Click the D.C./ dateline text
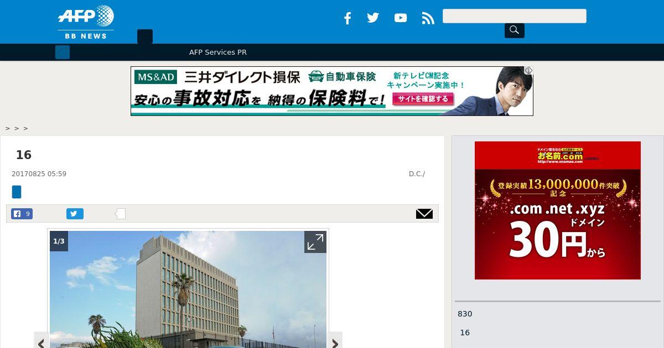Image resolution: width=664 pixels, height=348 pixels. coord(417,174)
